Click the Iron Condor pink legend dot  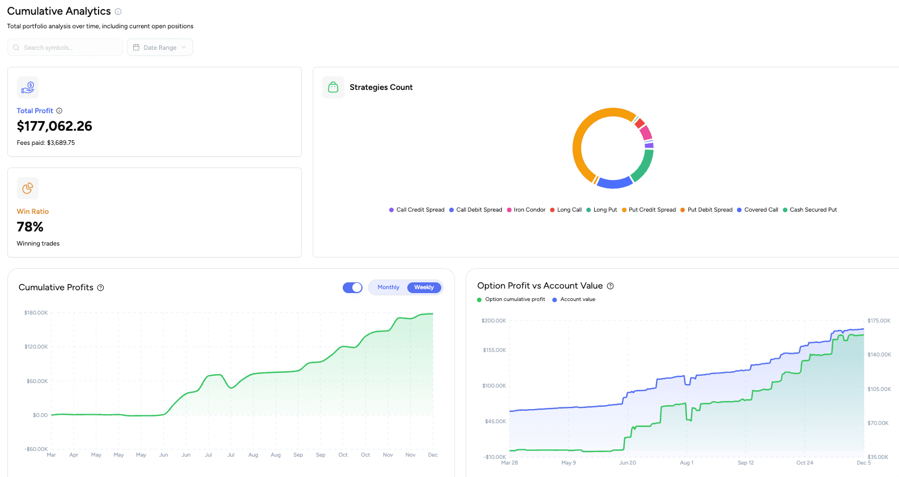pos(509,210)
